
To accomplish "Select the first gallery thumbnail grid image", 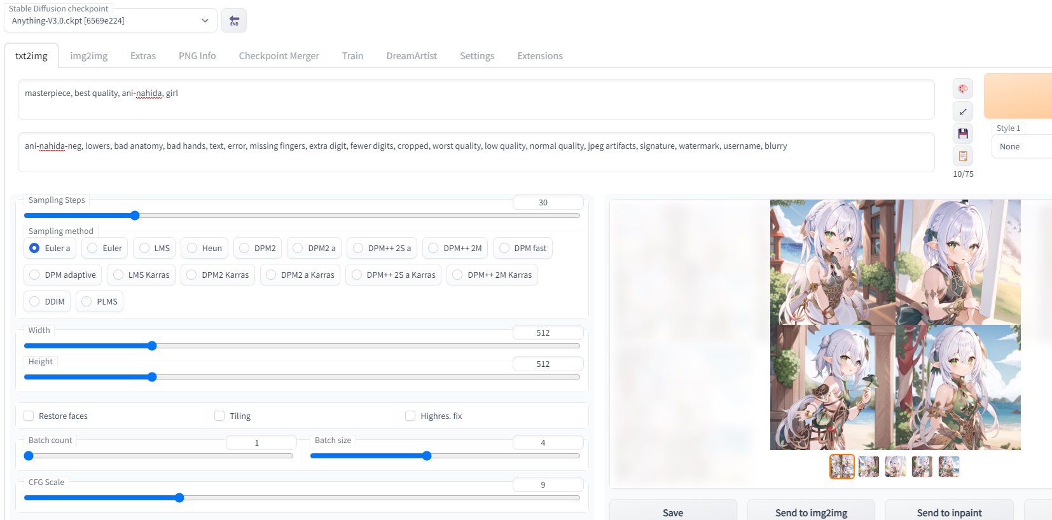I will (x=841, y=467).
